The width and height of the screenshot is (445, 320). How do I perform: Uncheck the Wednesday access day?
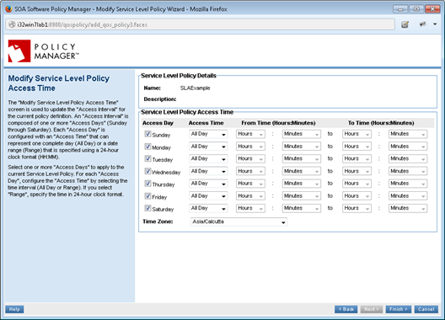(147, 171)
